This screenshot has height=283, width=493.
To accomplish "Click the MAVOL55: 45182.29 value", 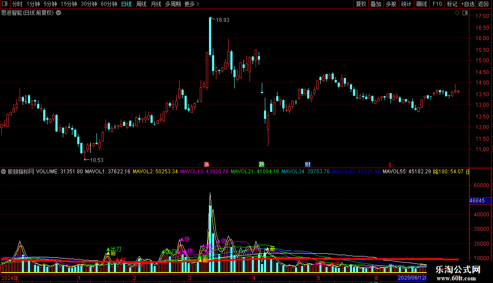I will tap(407, 172).
